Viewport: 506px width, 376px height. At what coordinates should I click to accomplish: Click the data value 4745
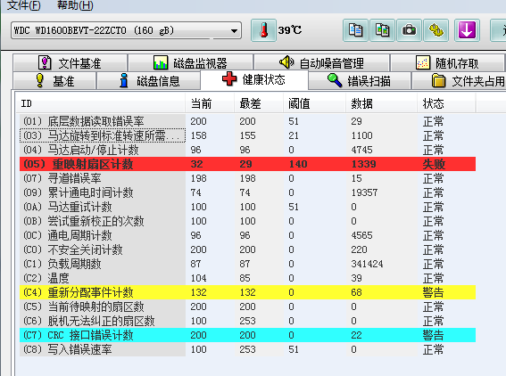pos(361,150)
